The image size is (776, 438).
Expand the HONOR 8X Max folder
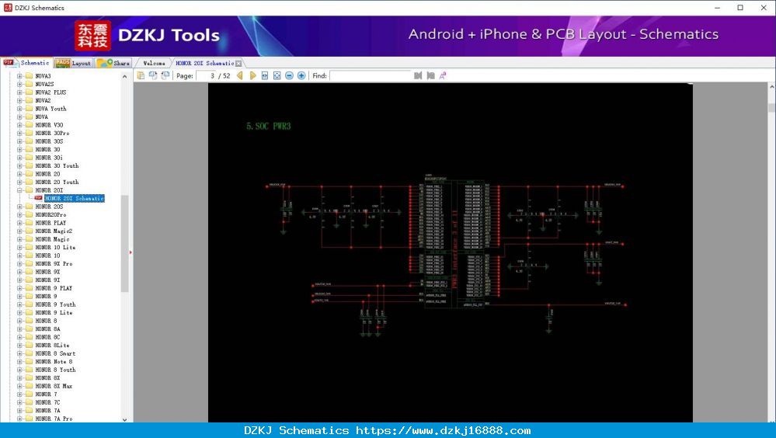(19, 386)
